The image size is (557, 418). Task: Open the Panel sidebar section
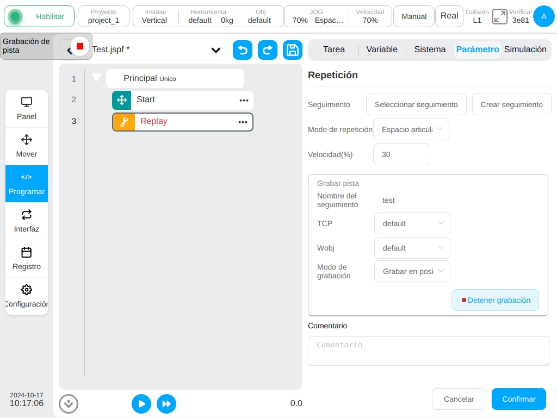[x=27, y=109]
